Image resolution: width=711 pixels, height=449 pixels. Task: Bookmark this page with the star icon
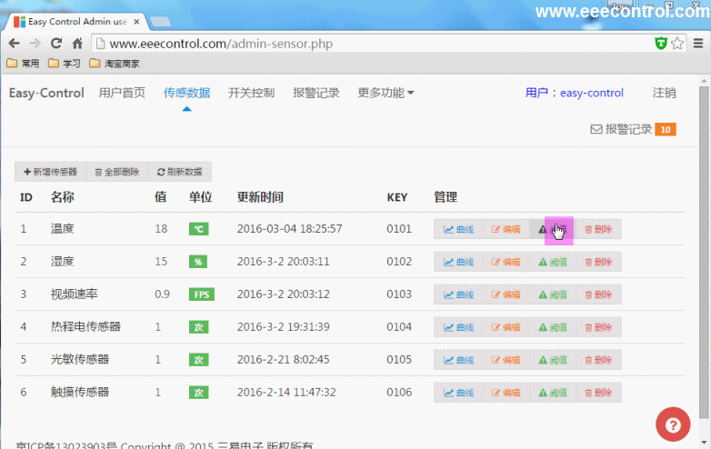(x=677, y=43)
